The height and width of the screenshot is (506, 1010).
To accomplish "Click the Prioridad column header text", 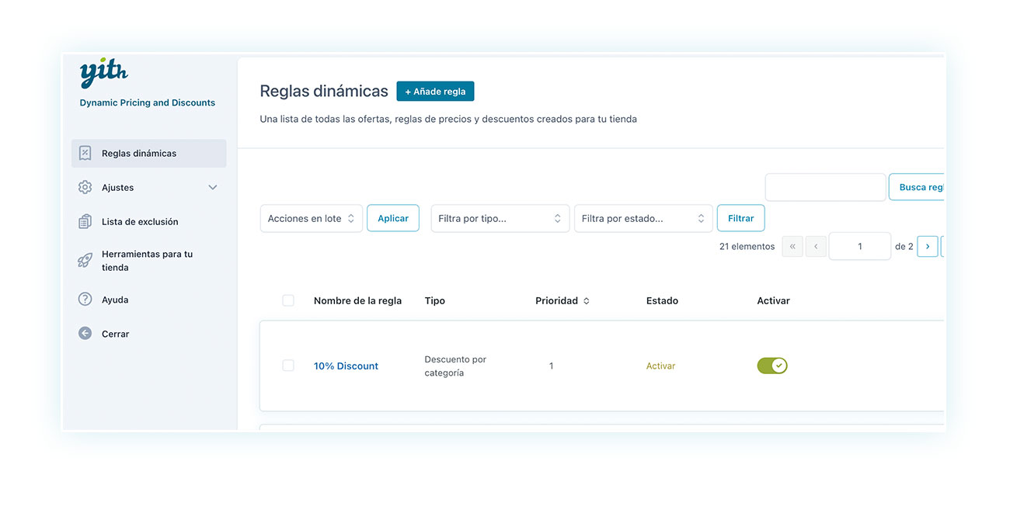I will coord(556,300).
